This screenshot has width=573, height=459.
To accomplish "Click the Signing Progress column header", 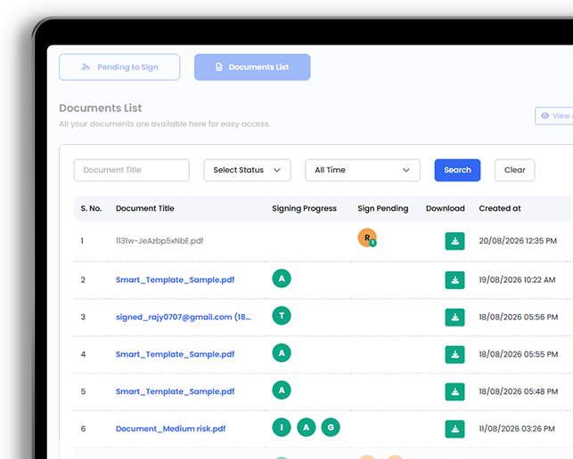I will pyautogui.click(x=304, y=208).
